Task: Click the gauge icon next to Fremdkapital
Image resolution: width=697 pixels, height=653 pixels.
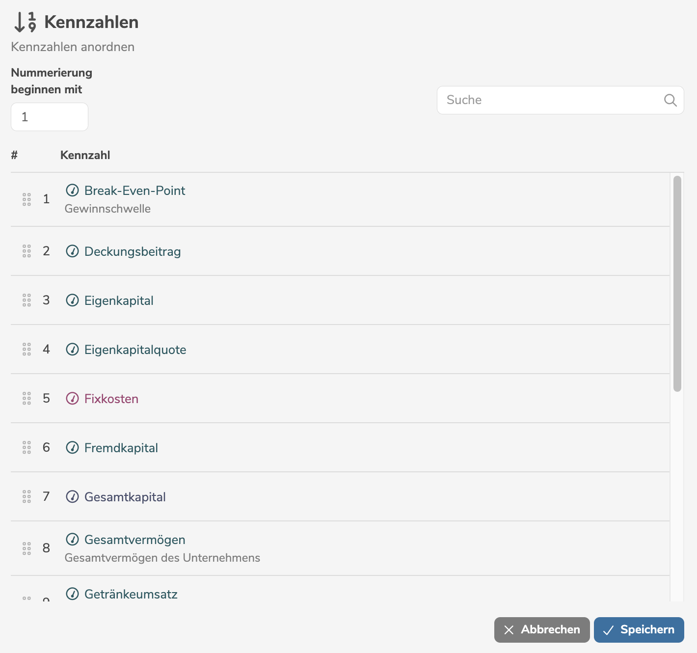Action: pyautogui.click(x=72, y=447)
